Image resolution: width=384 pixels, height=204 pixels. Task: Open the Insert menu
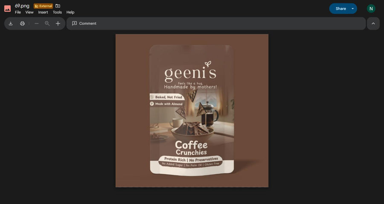pyautogui.click(x=43, y=12)
